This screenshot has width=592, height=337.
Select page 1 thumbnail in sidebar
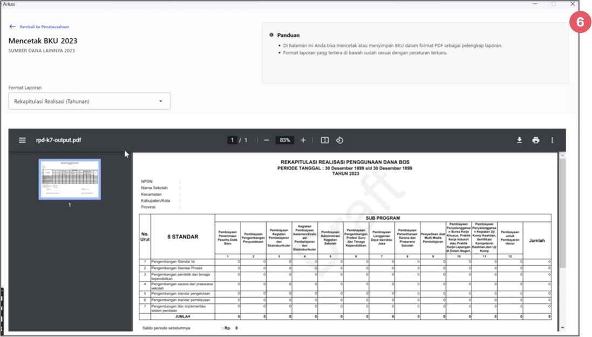pyautogui.click(x=69, y=179)
